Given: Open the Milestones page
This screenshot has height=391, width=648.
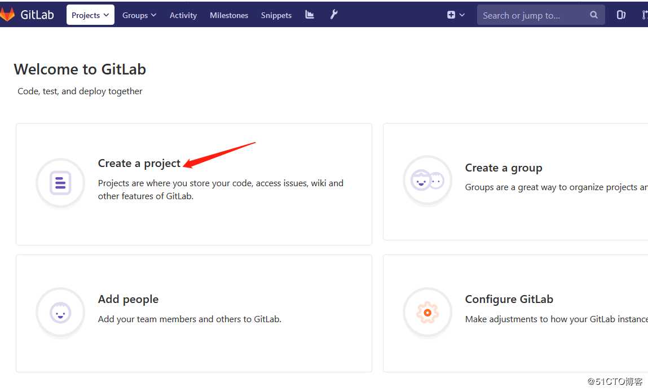Looking at the screenshot, I should 229,15.
